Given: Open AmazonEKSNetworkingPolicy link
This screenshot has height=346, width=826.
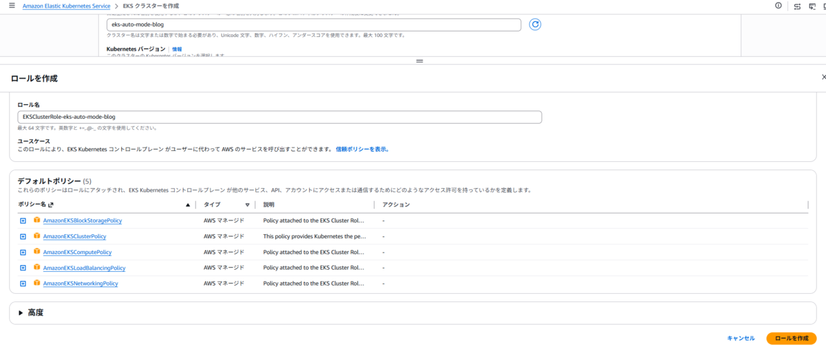Looking at the screenshot, I should tap(81, 284).
